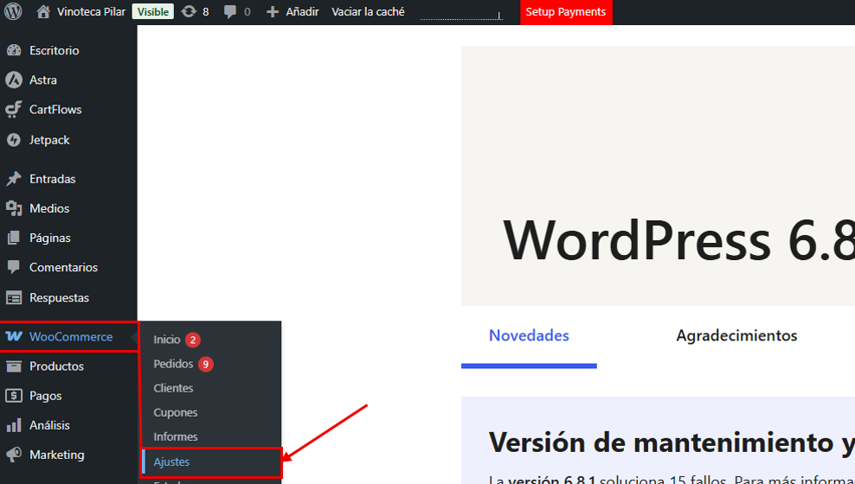Click the Páginas pages icon

(x=14, y=238)
